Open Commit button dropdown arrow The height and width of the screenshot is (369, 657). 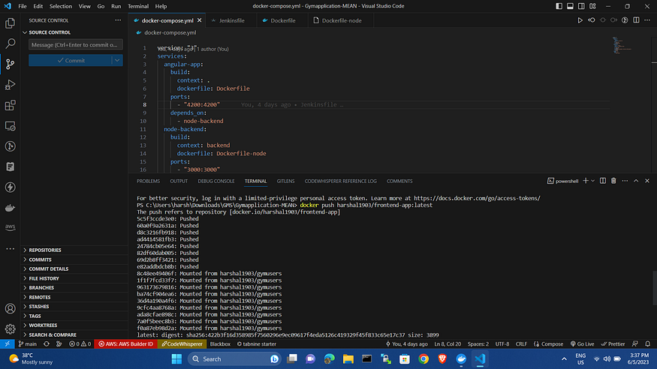point(117,60)
